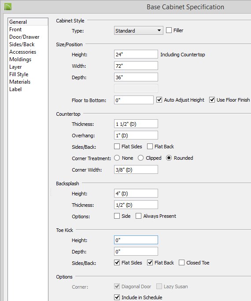Uncheck Auto Adjust Height
Viewport: 251px width, 301px height.
coord(159,100)
